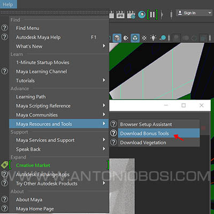Click help icon beside Download Bonus Tools
The height and width of the screenshot is (214, 214).
[113, 133]
